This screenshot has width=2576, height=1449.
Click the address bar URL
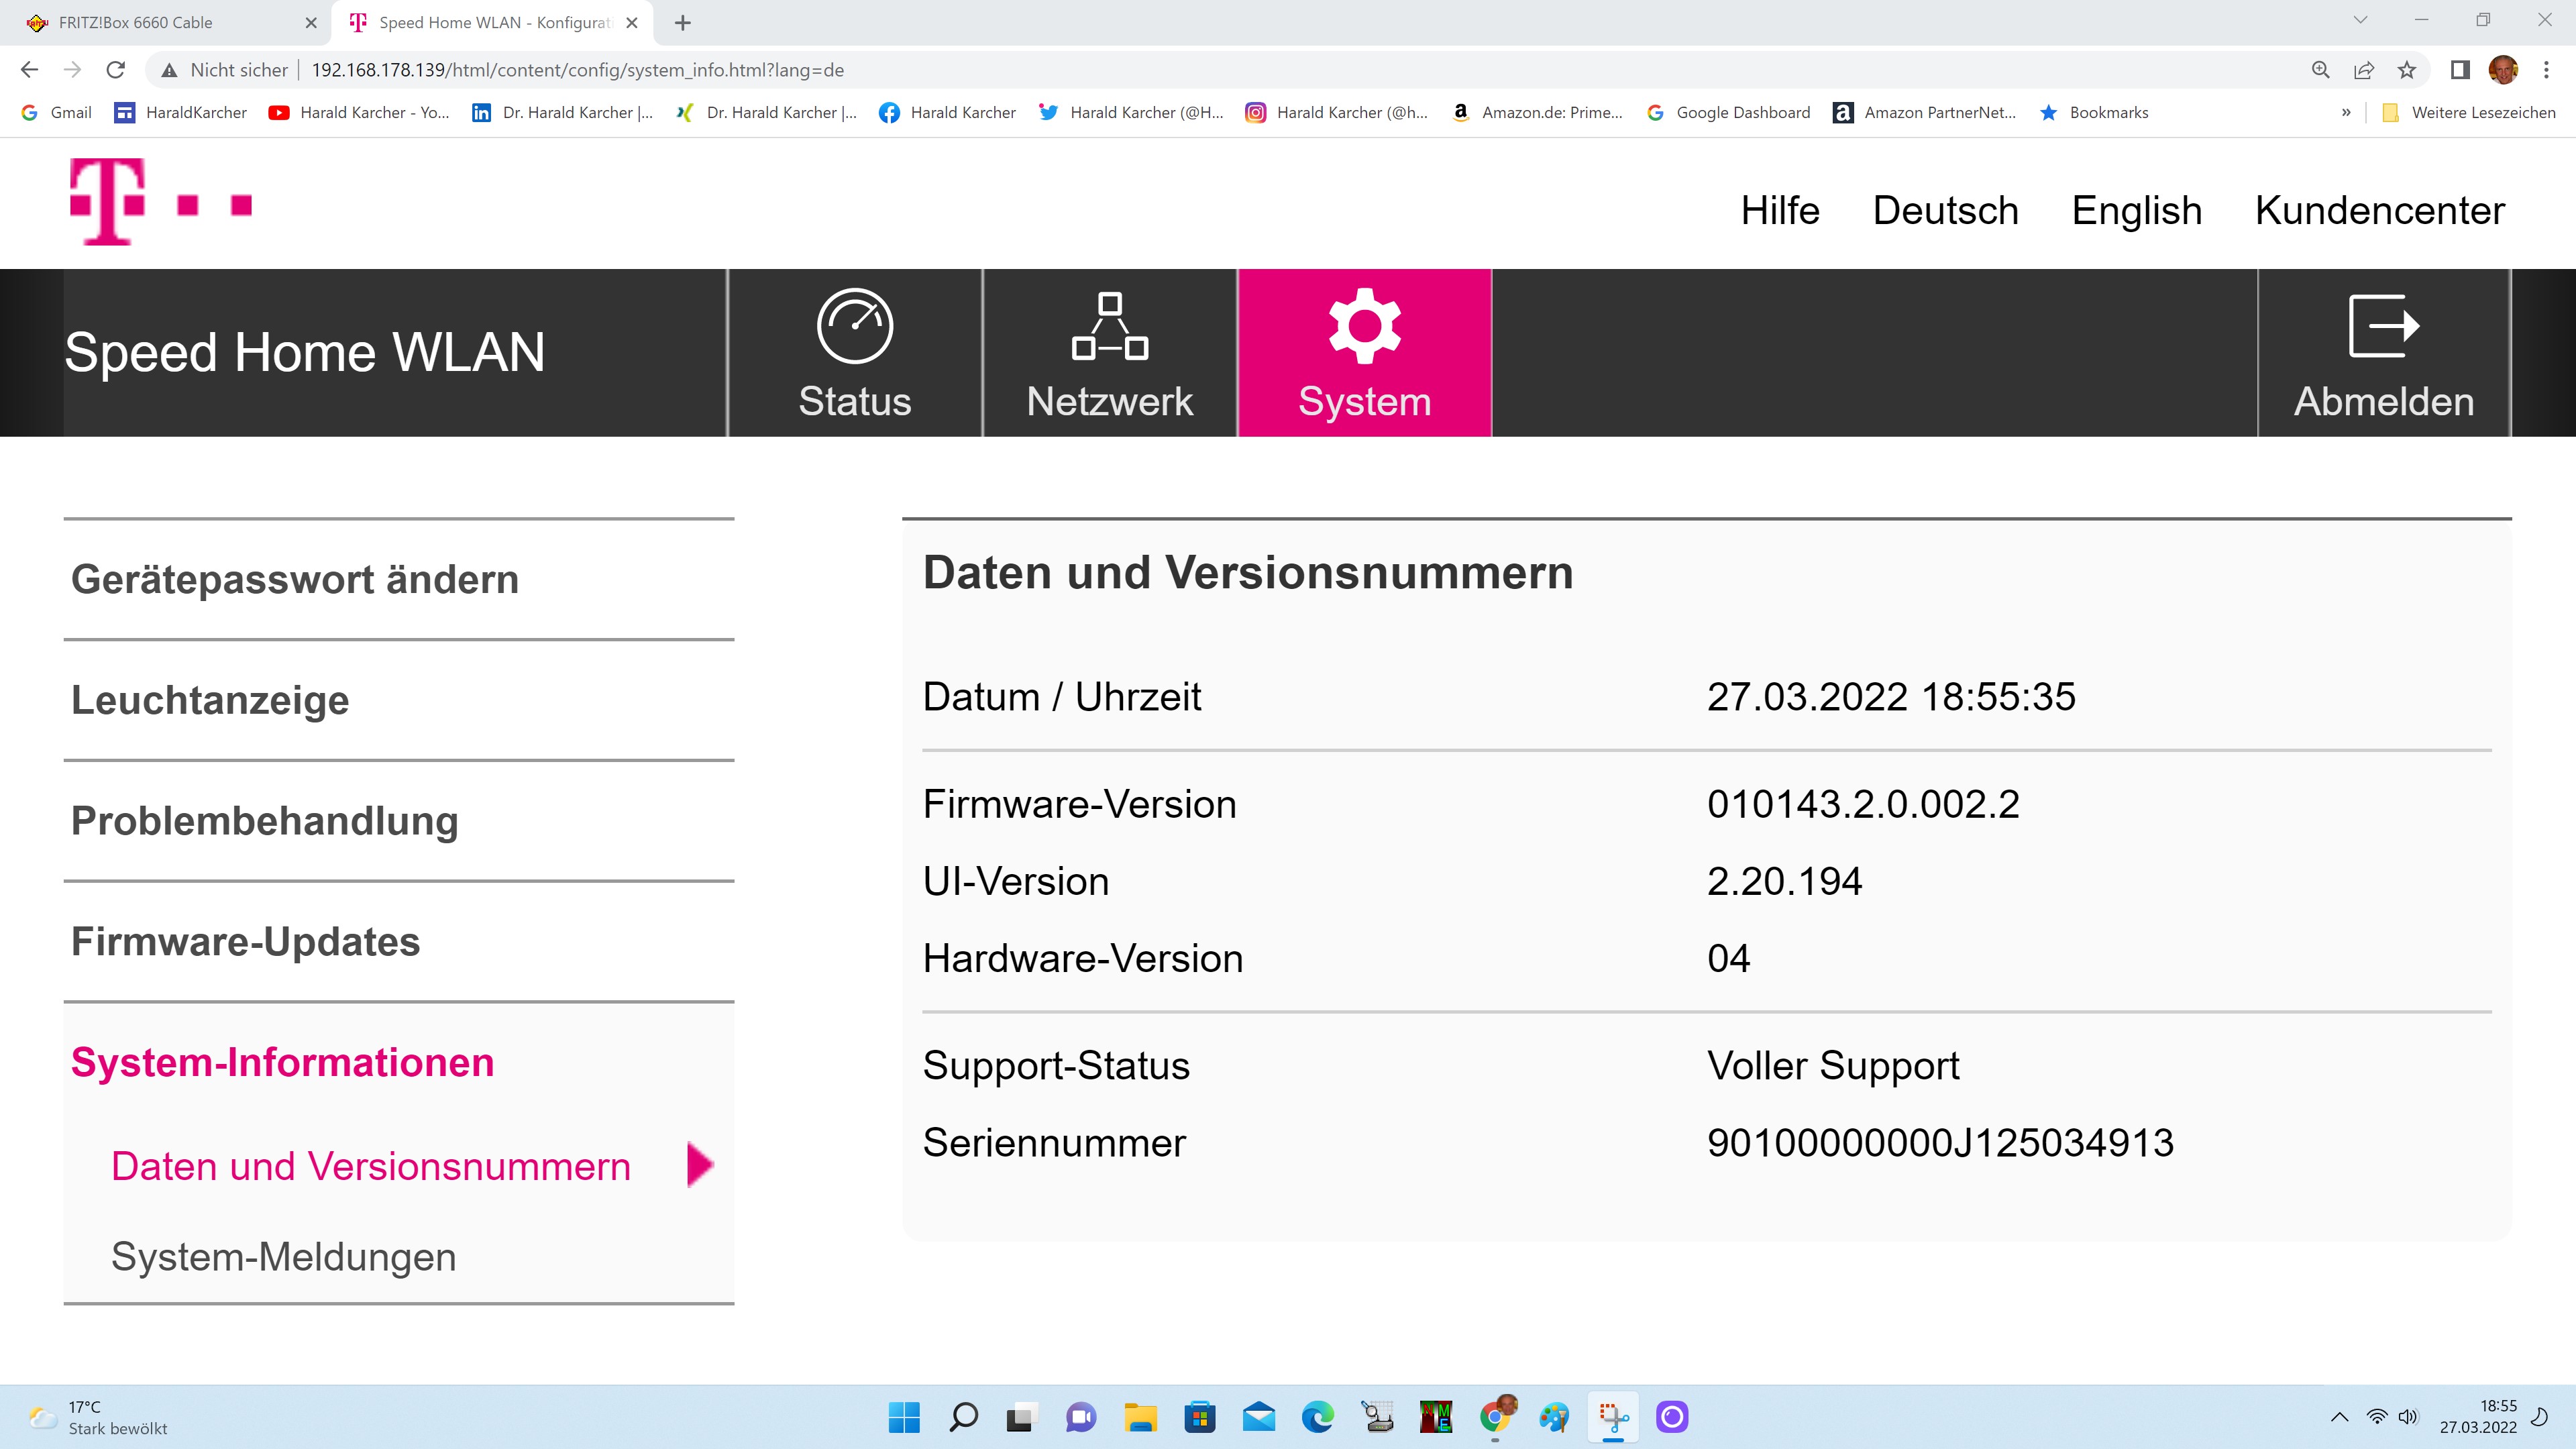pyautogui.click(x=577, y=70)
